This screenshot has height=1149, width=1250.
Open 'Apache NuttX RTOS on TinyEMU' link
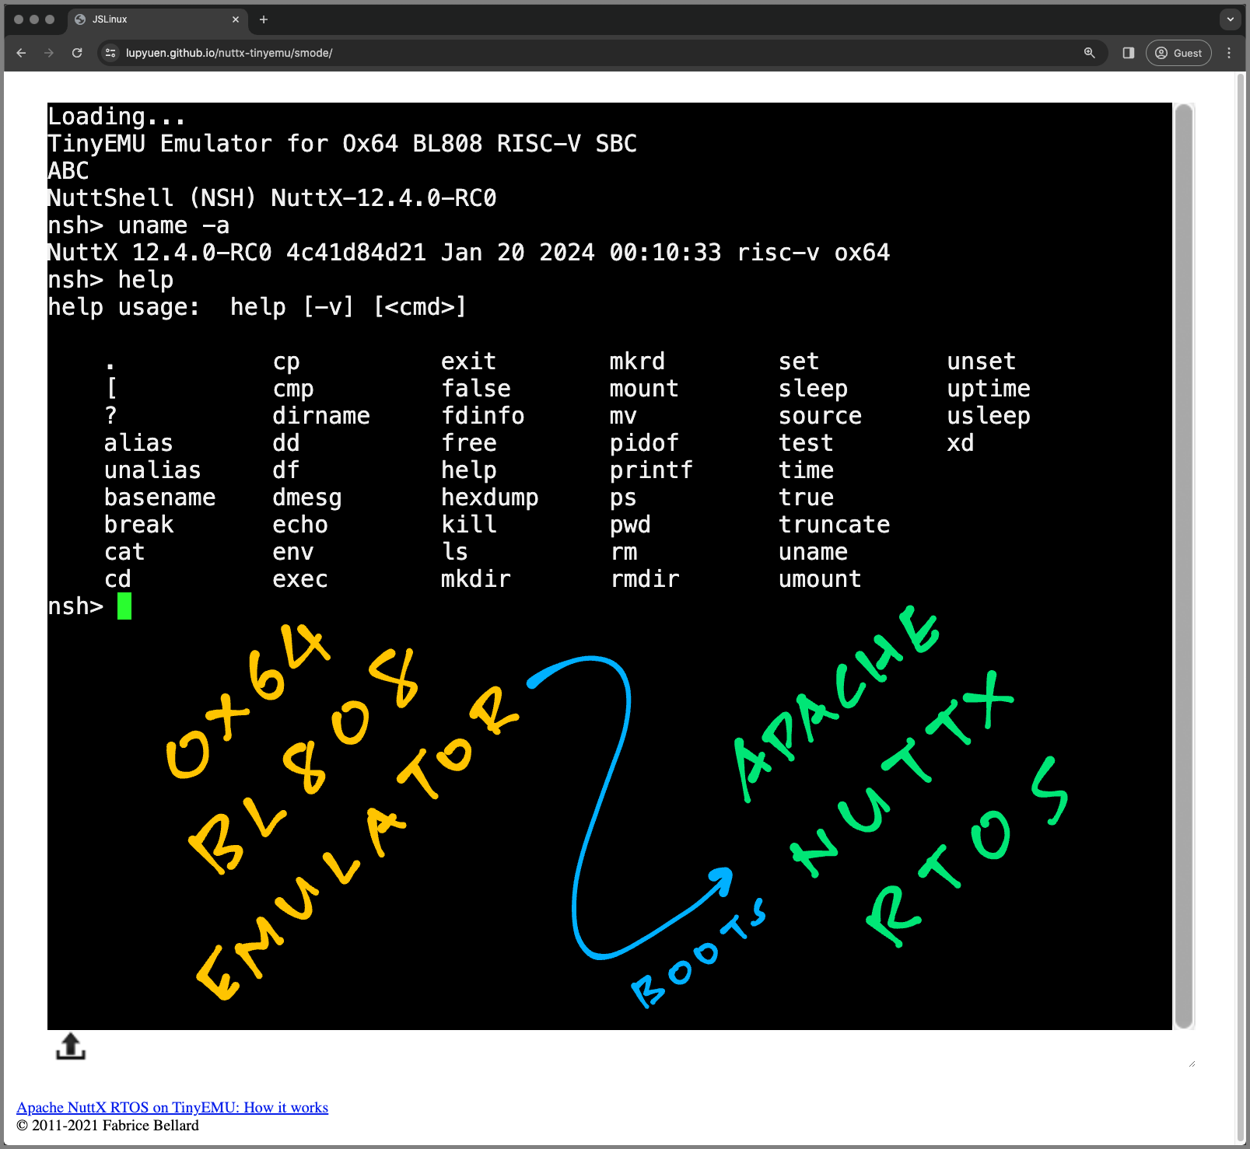[172, 1107]
